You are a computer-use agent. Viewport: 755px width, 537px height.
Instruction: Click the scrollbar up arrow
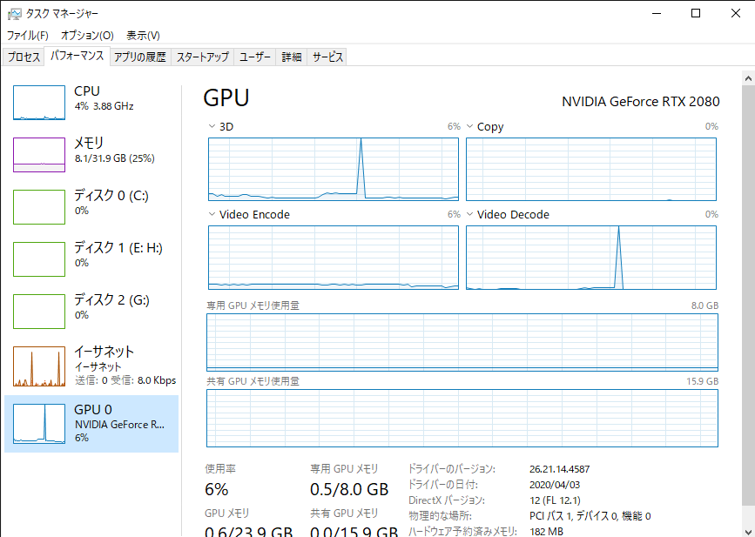[748, 78]
